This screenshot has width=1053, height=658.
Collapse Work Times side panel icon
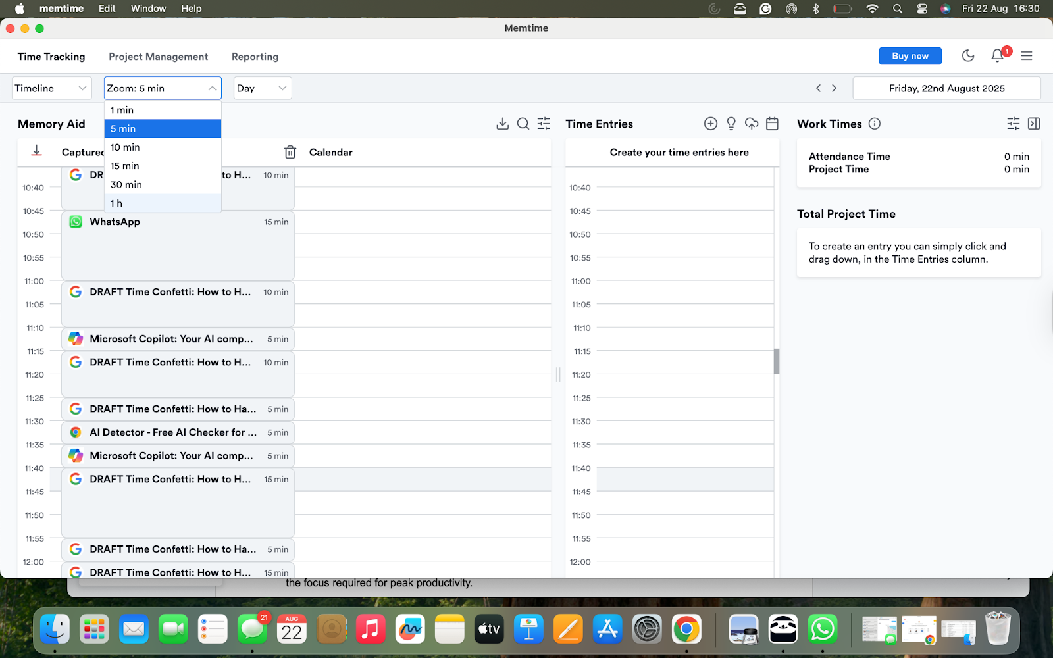click(1034, 124)
